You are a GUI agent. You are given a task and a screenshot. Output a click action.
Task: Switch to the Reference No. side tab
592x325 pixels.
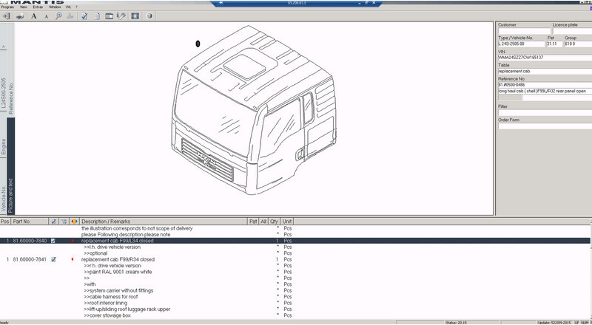coord(10,69)
